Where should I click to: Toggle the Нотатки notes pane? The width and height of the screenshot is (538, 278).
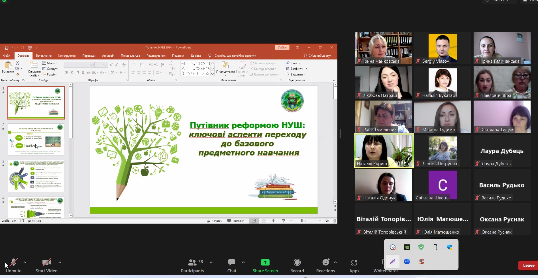coord(215,221)
